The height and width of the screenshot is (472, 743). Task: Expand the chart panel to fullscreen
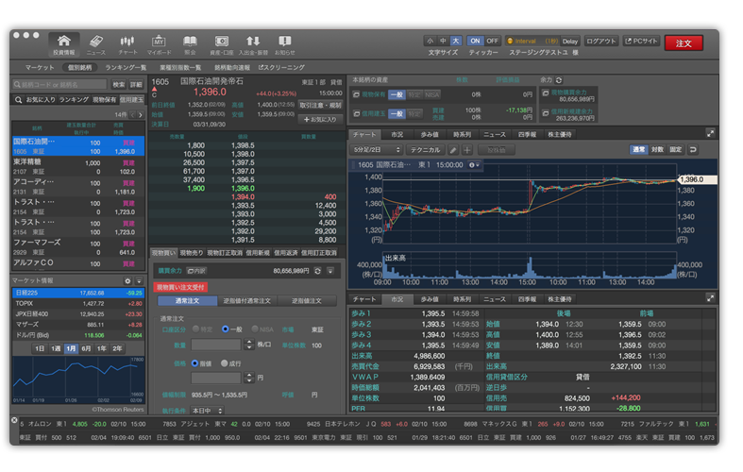(710, 135)
